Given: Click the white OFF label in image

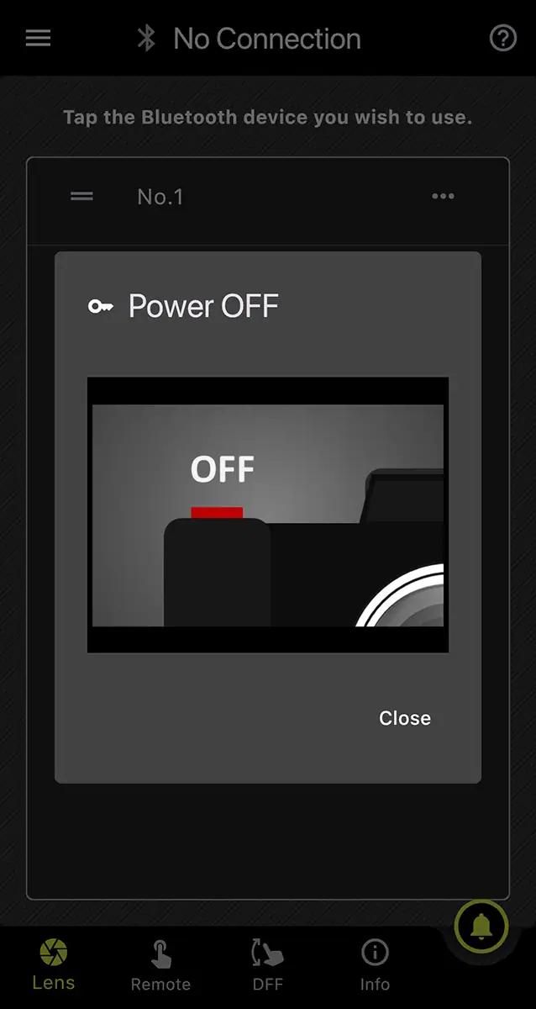Looking at the screenshot, I should tap(223, 469).
